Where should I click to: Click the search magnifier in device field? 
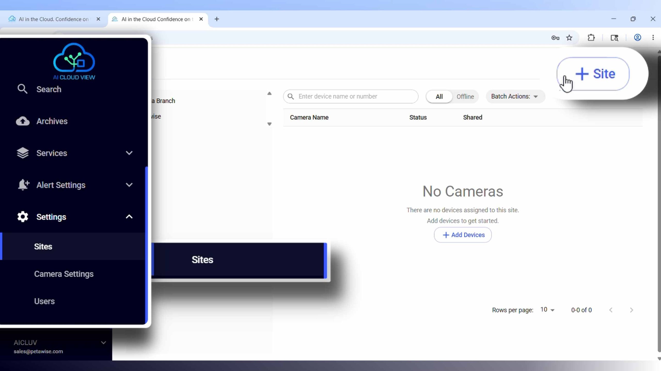[291, 96]
